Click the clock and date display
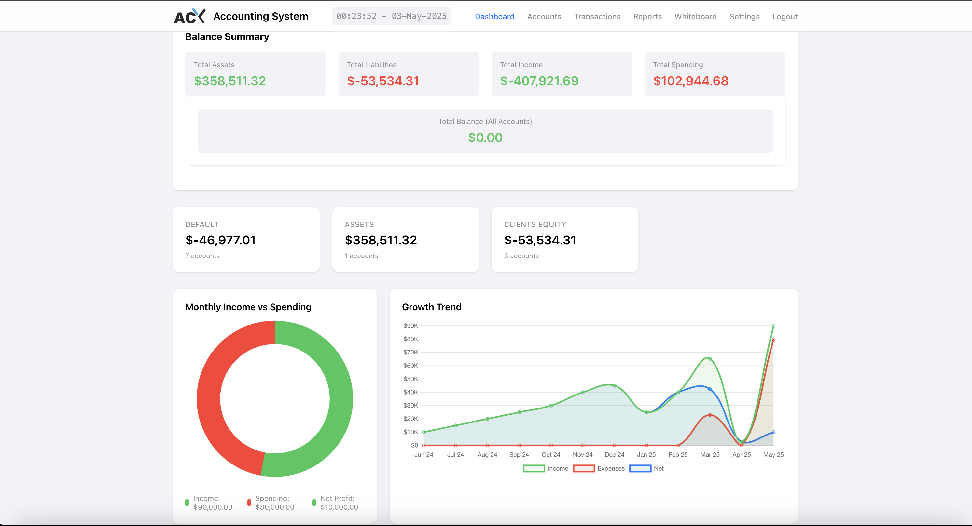The image size is (972, 526). pyautogui.click(x=391, y=16)
